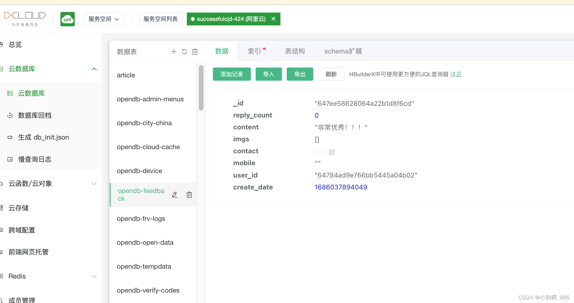Open 成员管理 menu item
This screenshot has height=303, width=574.
(x=22, y=300)
